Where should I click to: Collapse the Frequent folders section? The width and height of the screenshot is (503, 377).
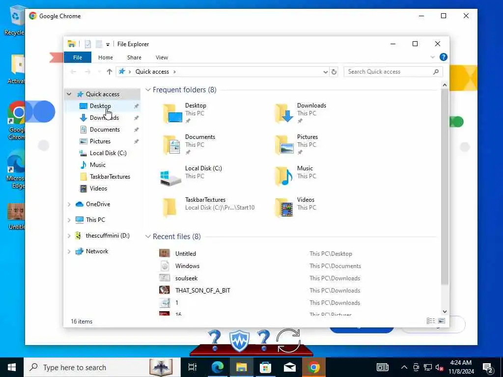pyautogui.click(x=148, y=90)
